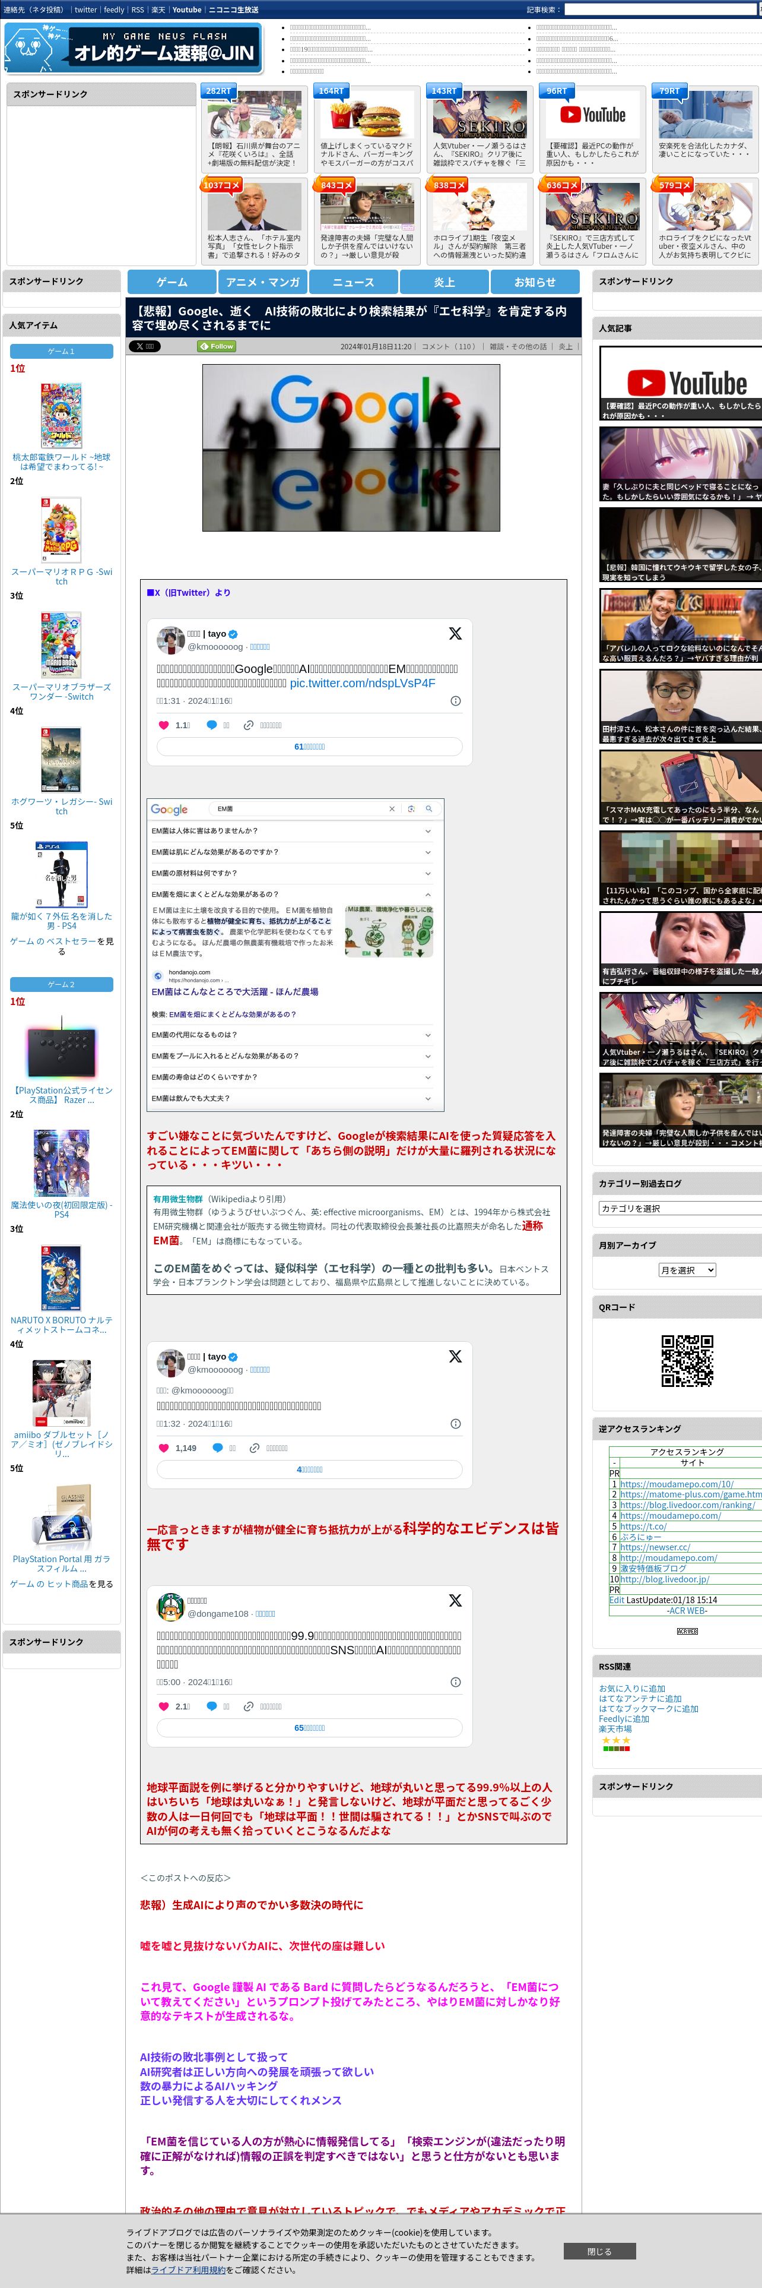Click the https://moudamepo.com/10/ ranking link
The image size is (762, 2288).
click(x=677, y=1484)
